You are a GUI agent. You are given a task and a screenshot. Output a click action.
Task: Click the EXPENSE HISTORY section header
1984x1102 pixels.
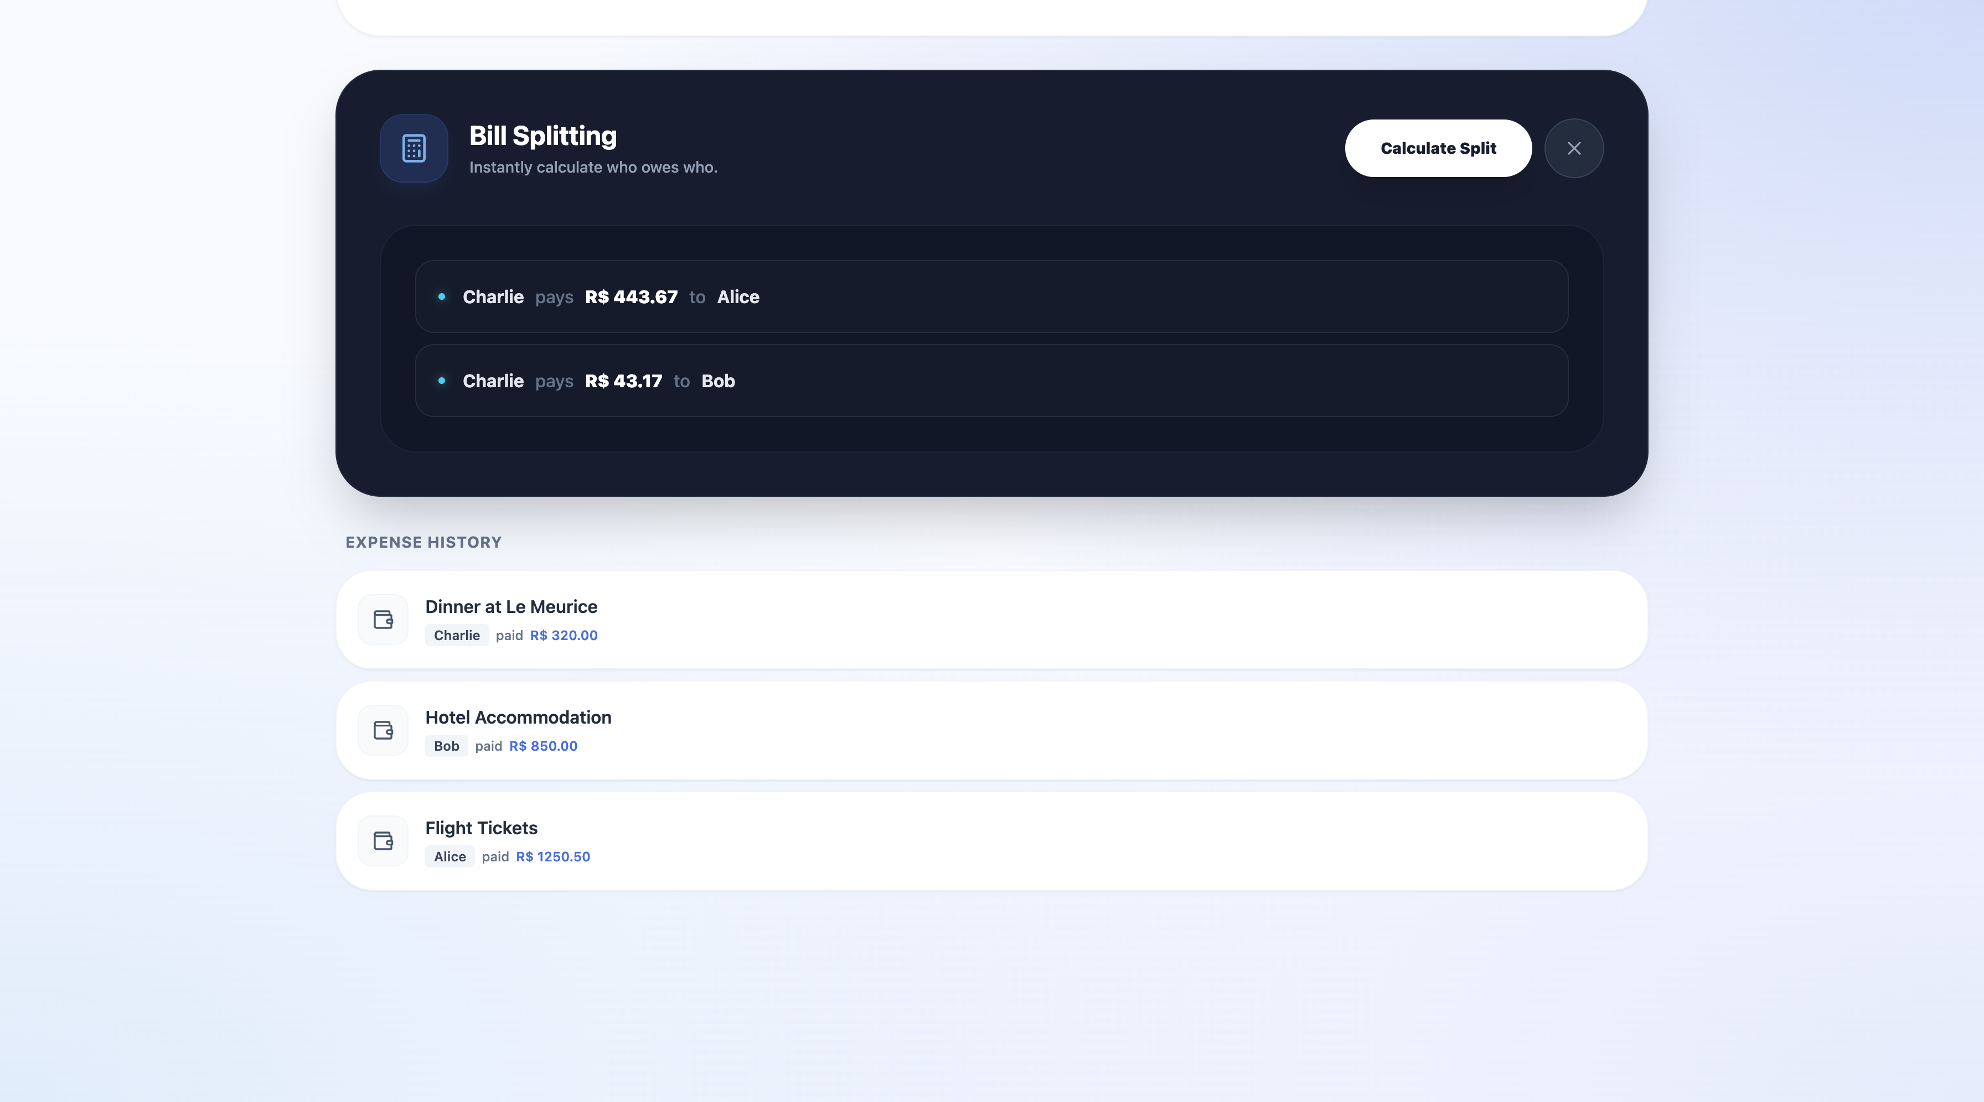(423, 543)
